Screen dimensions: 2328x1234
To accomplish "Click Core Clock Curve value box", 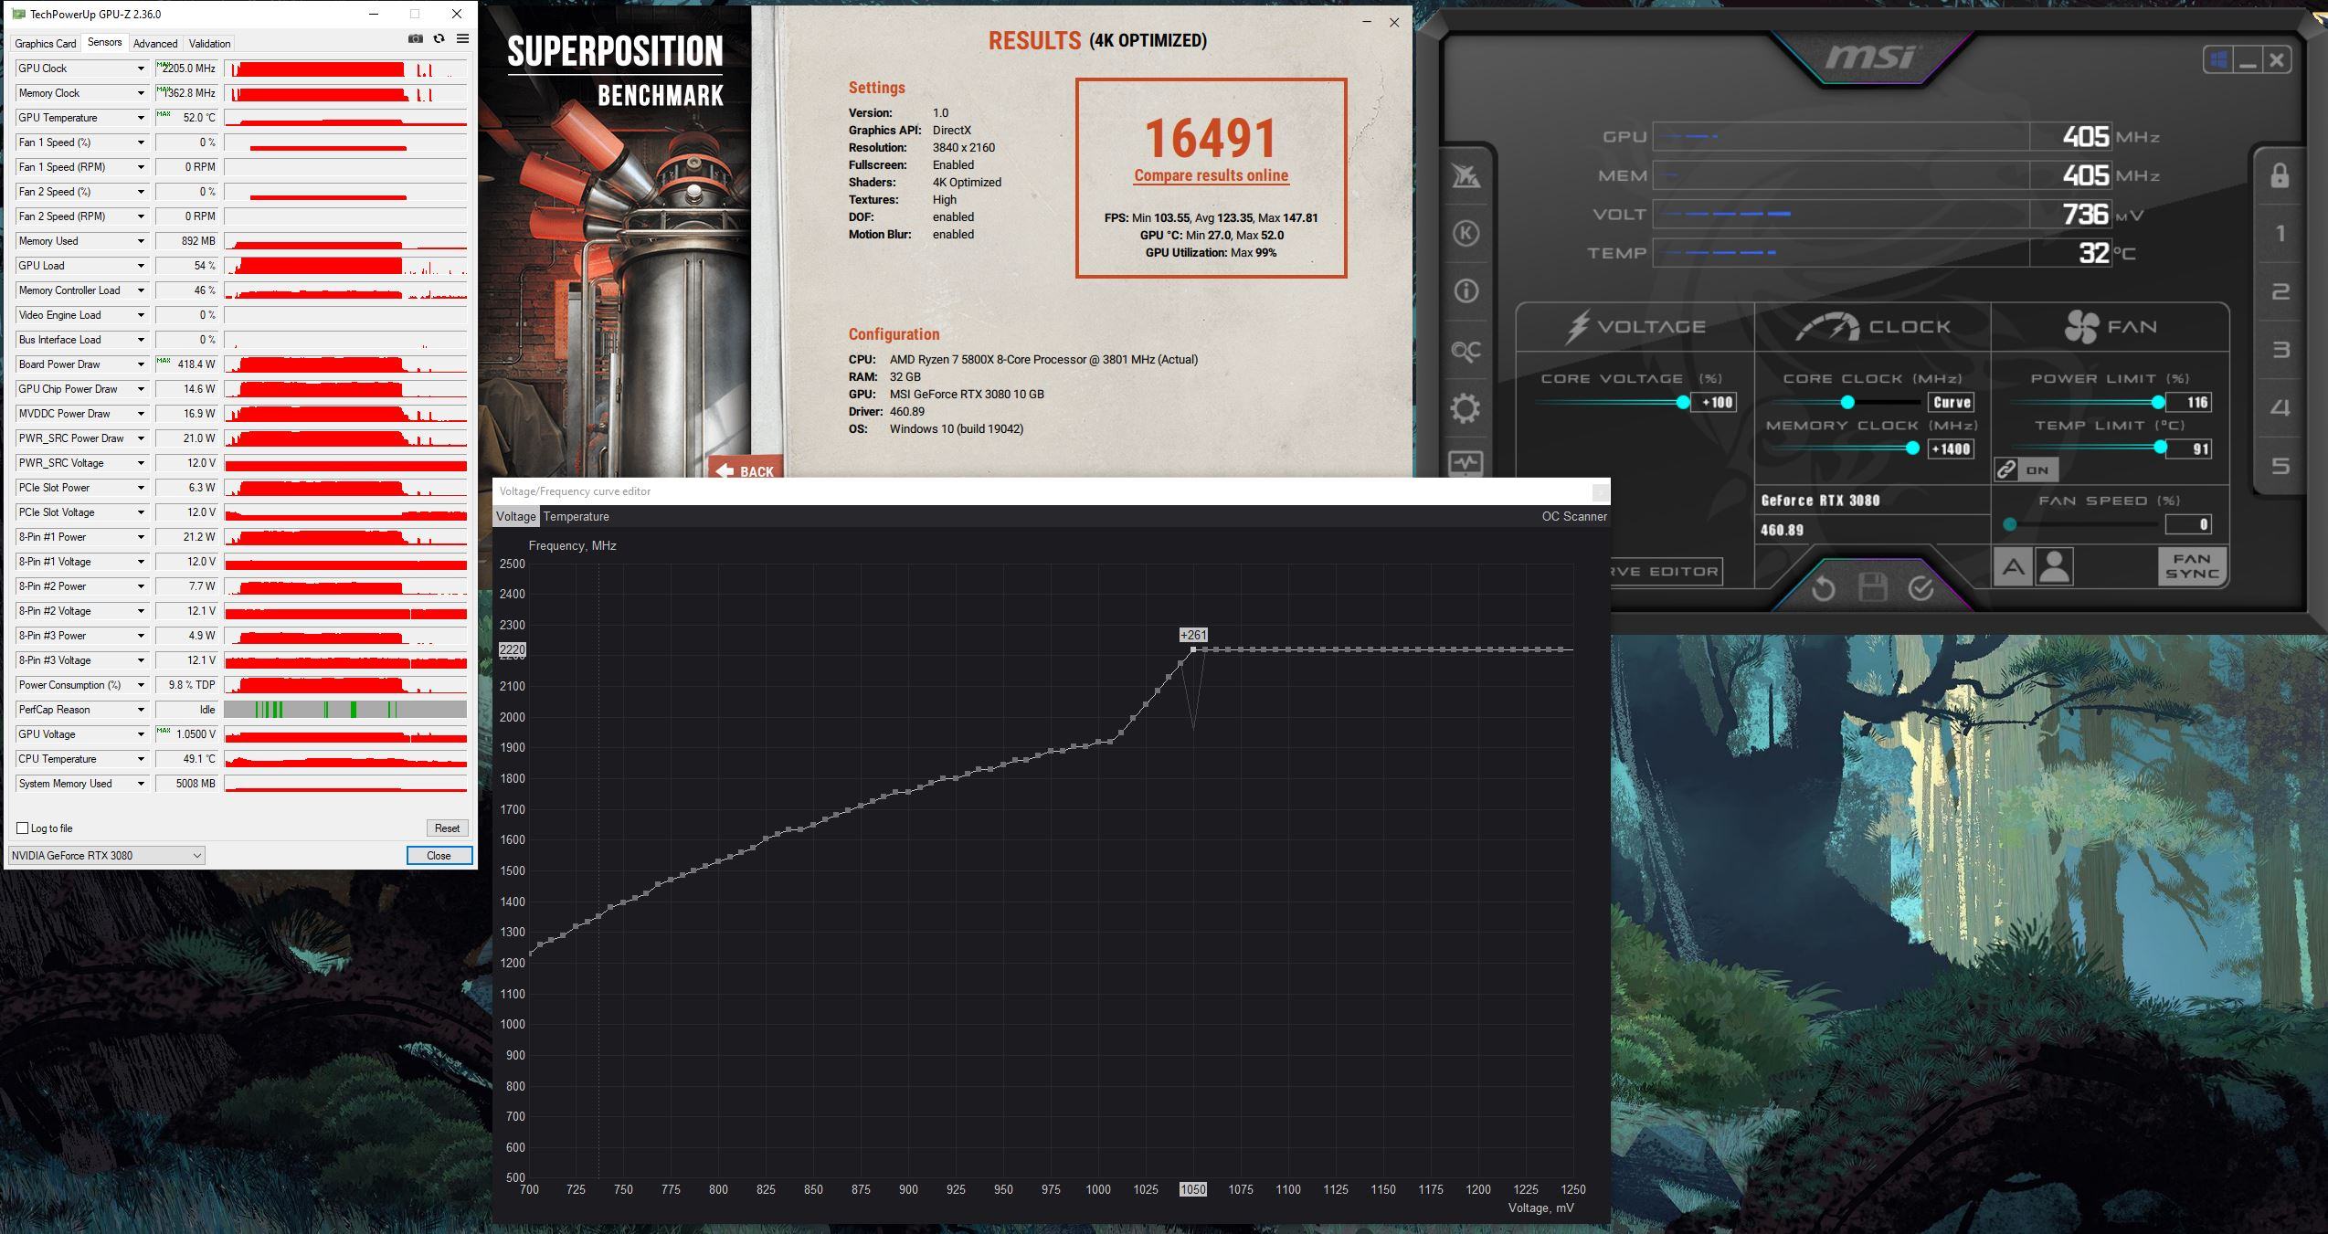I will (1950, 403).
